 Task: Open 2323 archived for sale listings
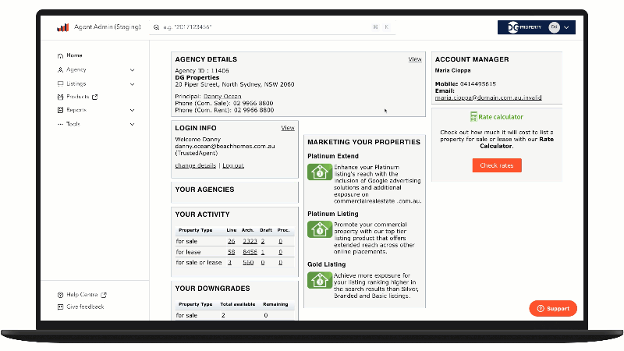click(250, 241)
